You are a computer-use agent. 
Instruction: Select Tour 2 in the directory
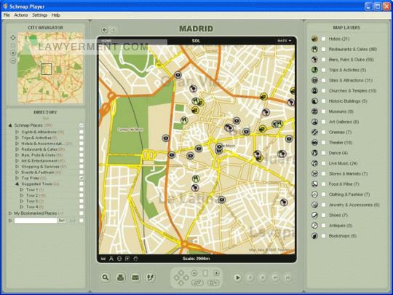[32, 195]
